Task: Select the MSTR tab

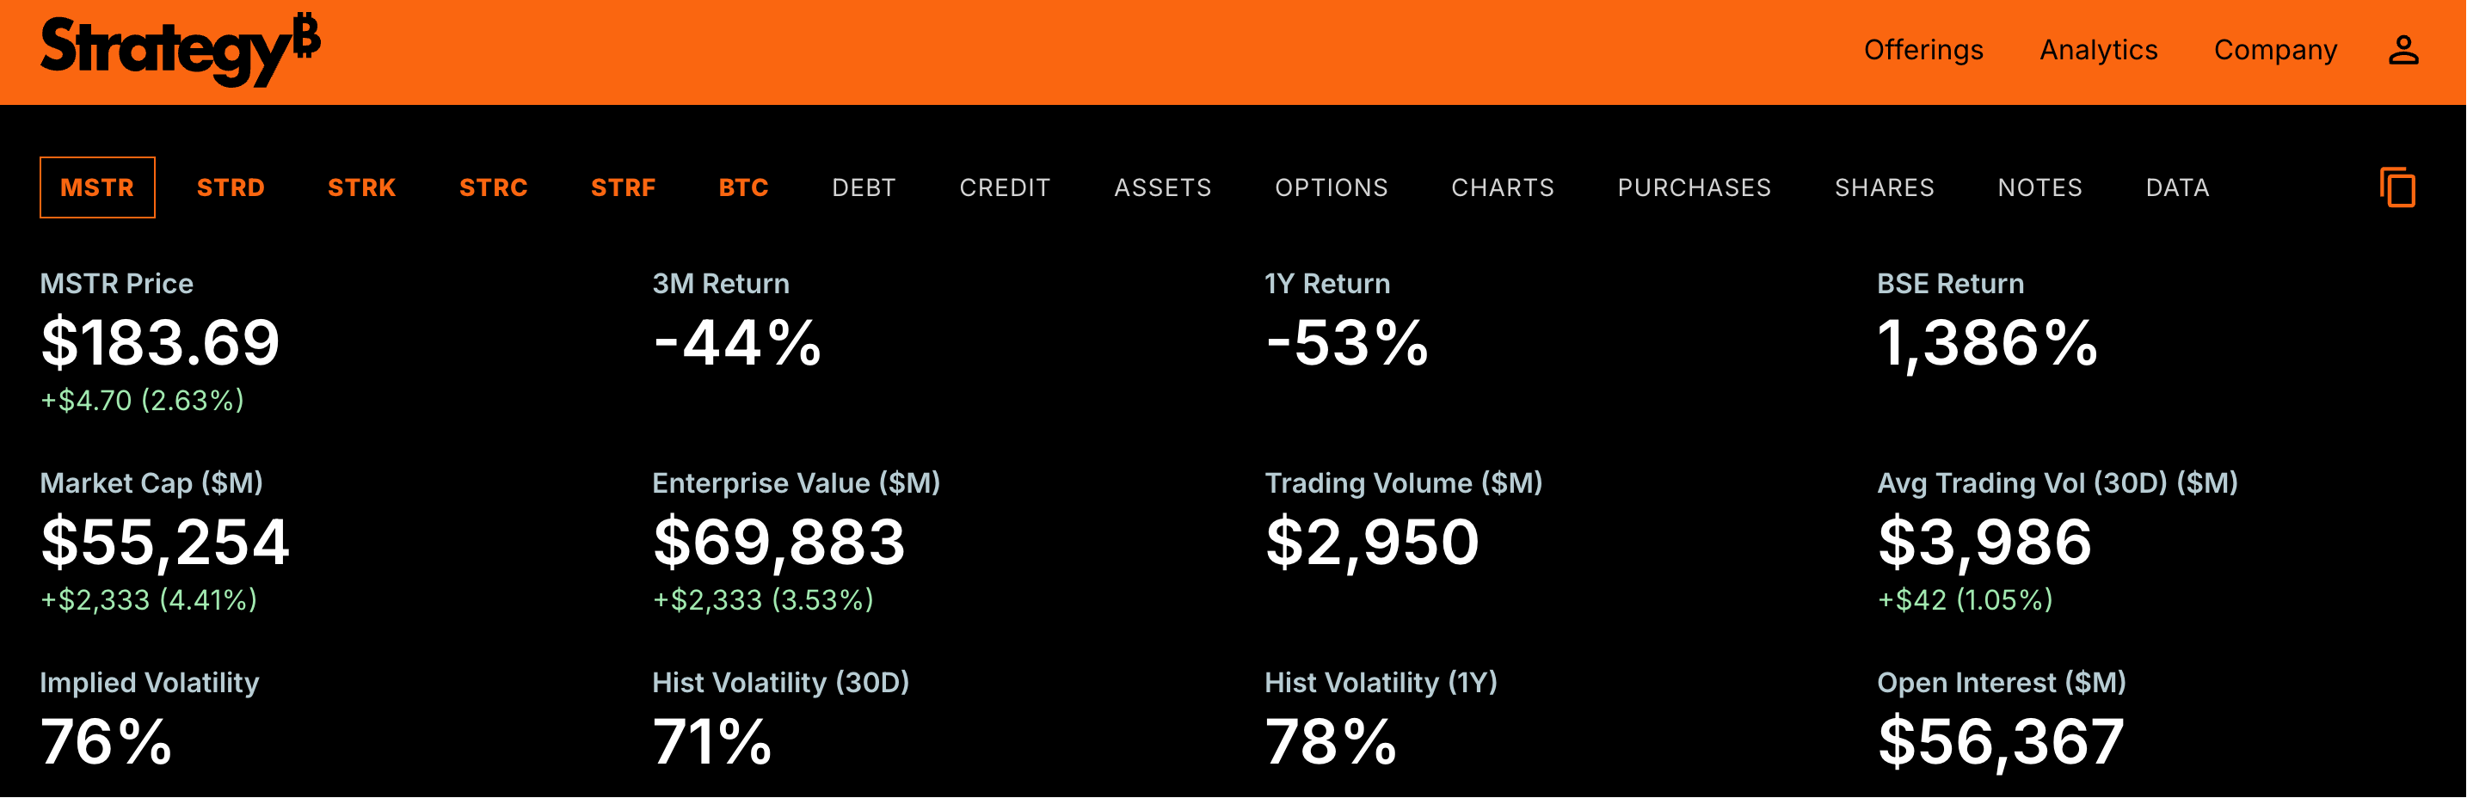Action: 98,187
